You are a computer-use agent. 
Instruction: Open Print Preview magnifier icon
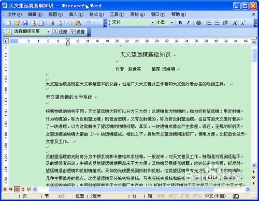tap(60, 23)
